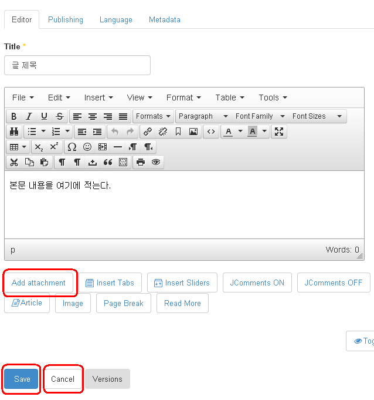The image size is (374, 400).
Task: Align text right
Action: (108, 116)
